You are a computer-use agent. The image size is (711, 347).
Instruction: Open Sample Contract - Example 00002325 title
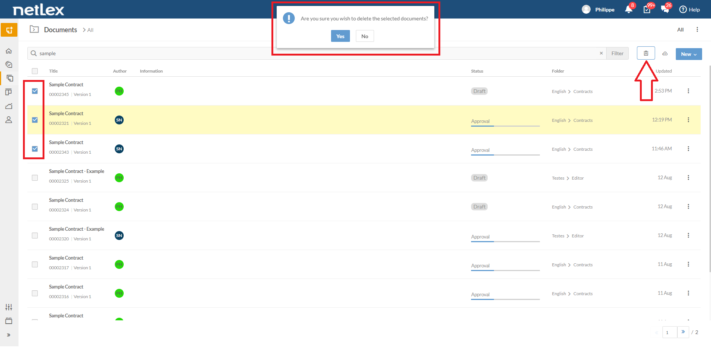click(77, 171)
